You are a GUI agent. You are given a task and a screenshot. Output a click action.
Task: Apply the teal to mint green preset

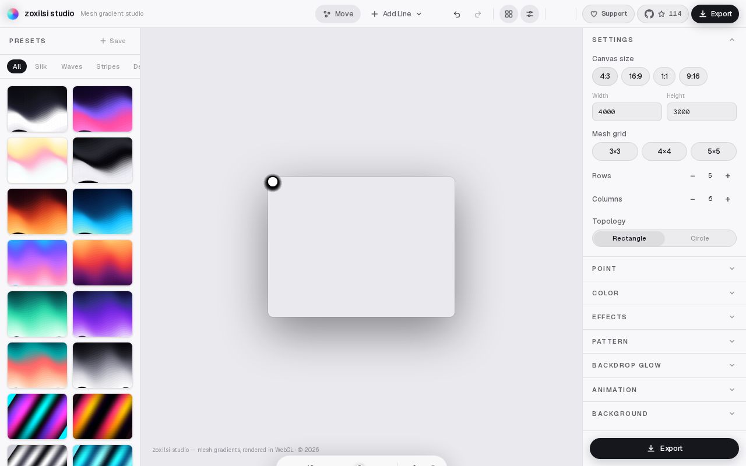click(x=37, y=314)
